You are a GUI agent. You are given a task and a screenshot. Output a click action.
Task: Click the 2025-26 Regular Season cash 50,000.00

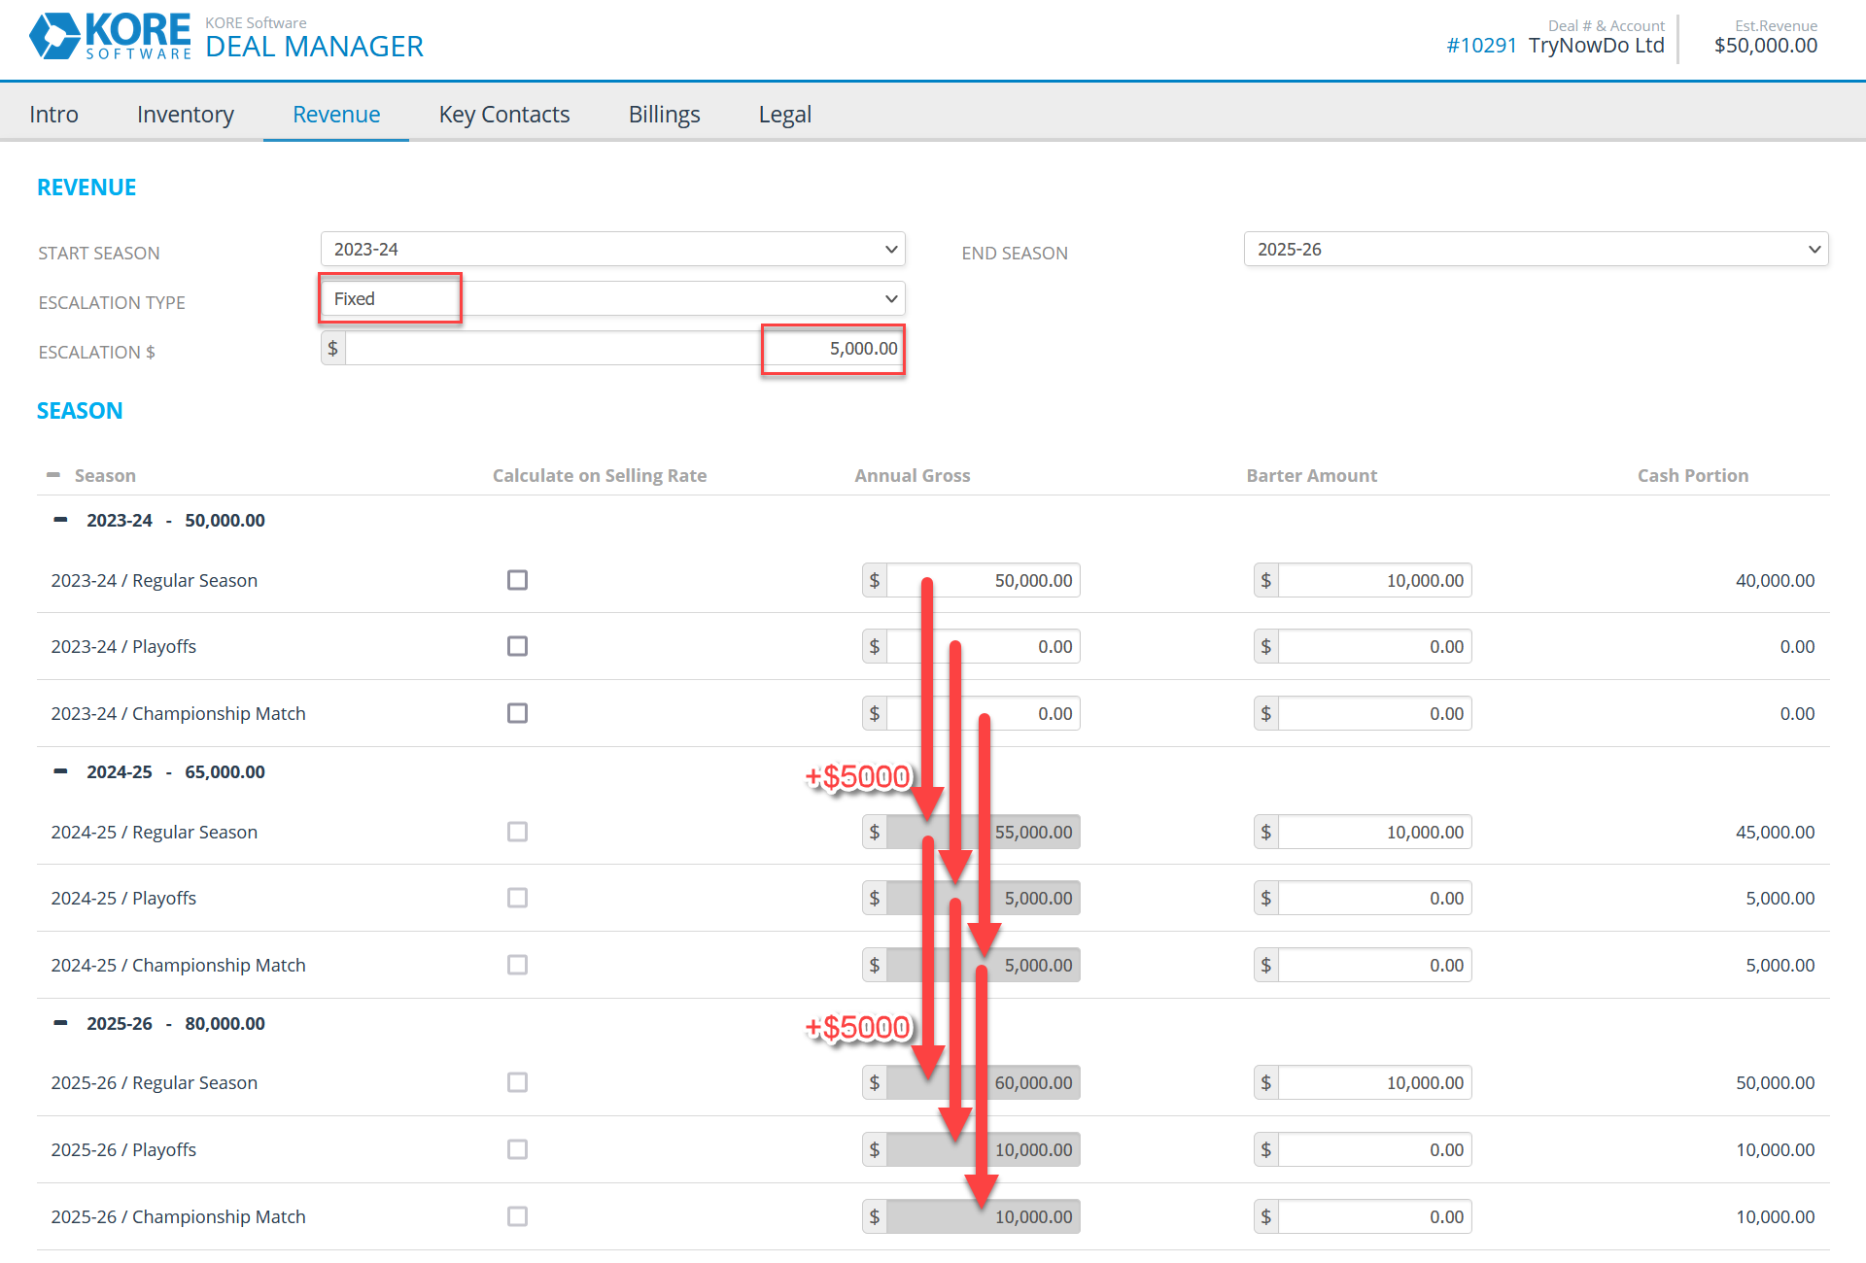1775,1082
